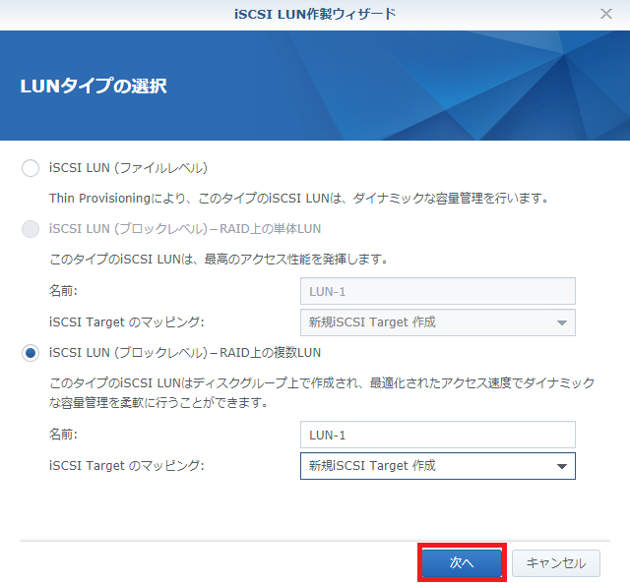Image resolution: width=630 pixels, height=583 pixels.
Task: Click the dark arrow on active mapping dropdown
Action: click(x=562, y=466)
